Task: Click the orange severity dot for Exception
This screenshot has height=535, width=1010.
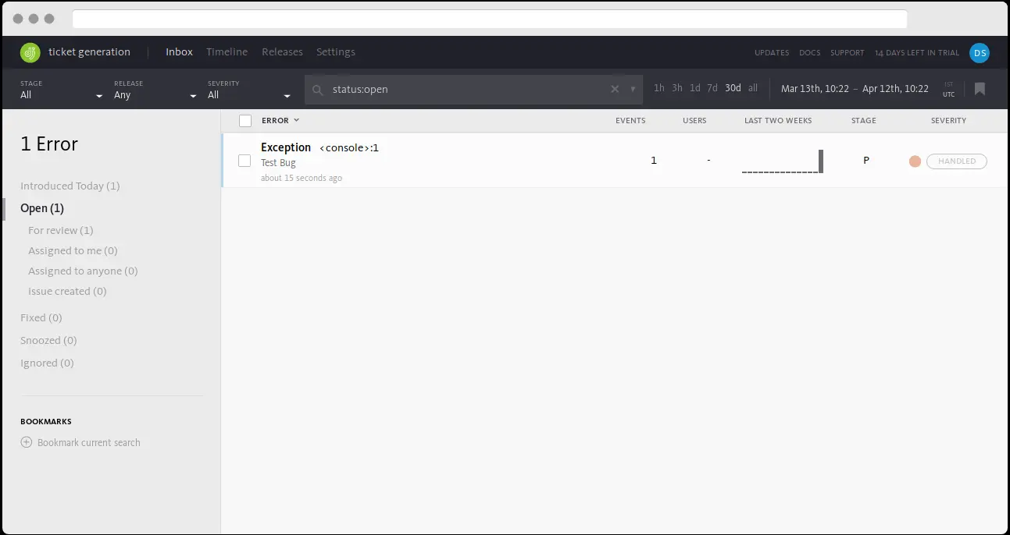Action: click(915, 161)
